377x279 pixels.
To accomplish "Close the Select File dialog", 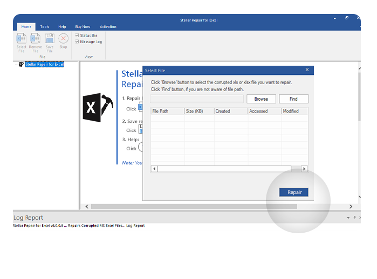I will tap(307, 69).
